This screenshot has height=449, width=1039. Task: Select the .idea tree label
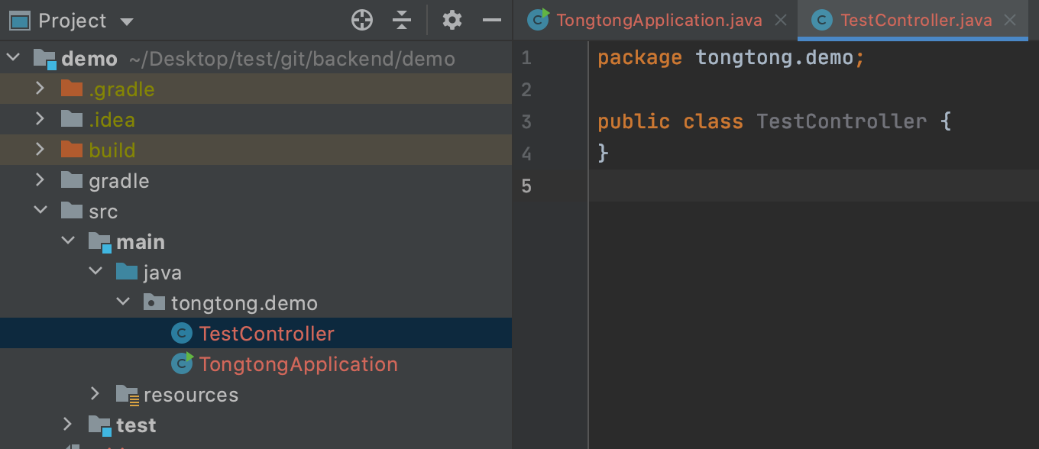click(x=112, y=120)
